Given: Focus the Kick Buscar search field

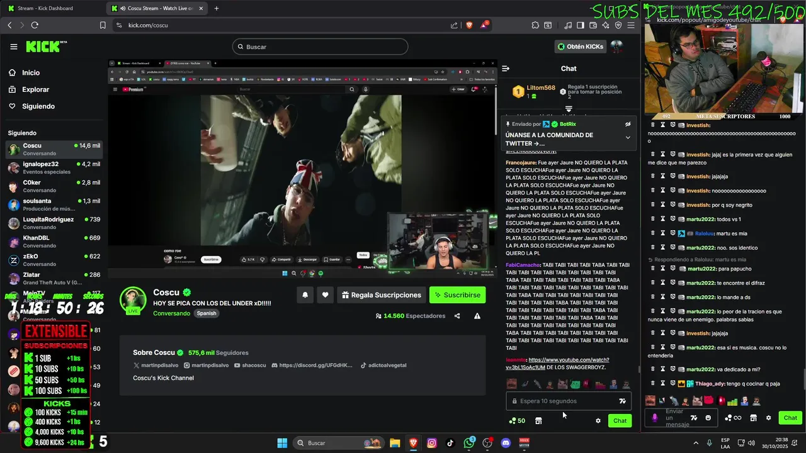Looking at the screenshot, I should 320,47.
